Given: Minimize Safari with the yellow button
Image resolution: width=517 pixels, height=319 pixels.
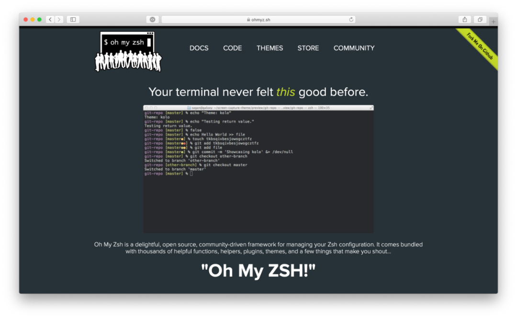Looking at the screenshot, I should point(33,20).
